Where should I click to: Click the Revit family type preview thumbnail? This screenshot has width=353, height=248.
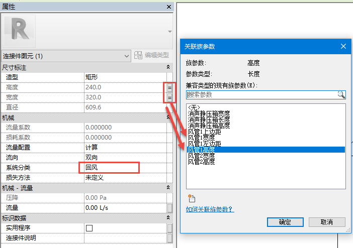(x=19, y=31)
